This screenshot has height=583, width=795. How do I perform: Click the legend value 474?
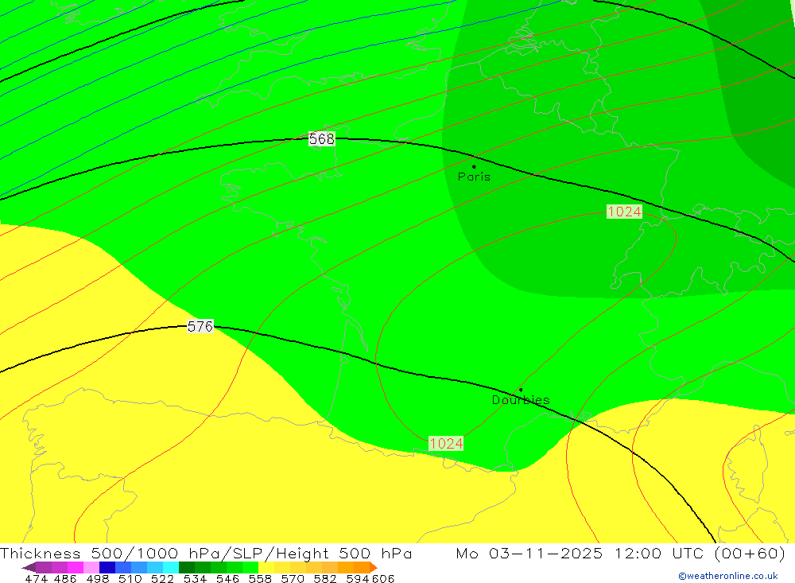pyautogui.click(x=36, y=579)
